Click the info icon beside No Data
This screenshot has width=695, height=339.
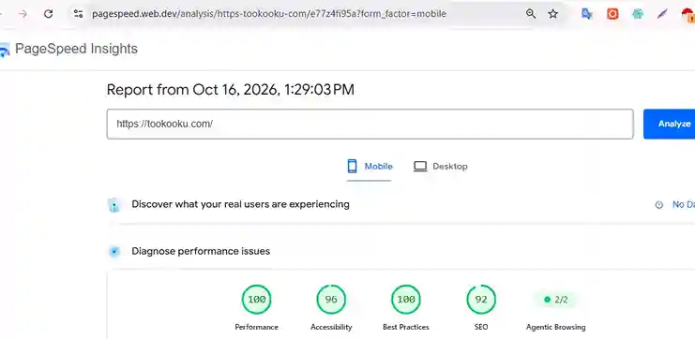click(659, 204)
